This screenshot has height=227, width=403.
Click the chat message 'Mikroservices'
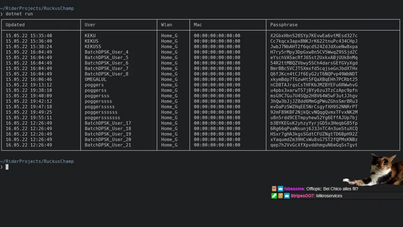coord(329,196)
